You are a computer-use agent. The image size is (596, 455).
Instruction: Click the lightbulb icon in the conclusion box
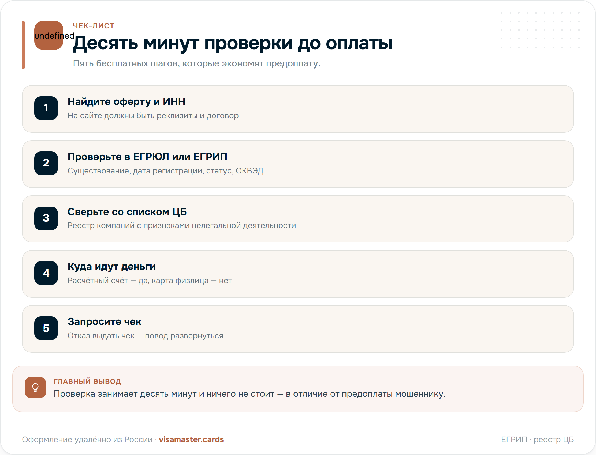(x=35, y=388)
